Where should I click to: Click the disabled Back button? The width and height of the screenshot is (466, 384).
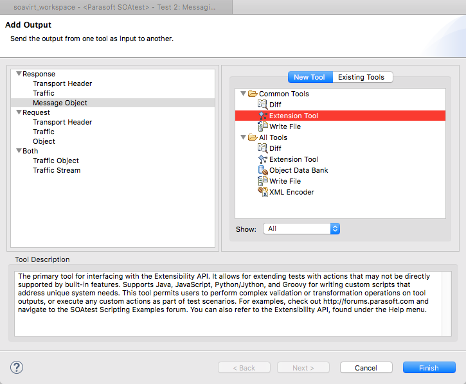244,368
